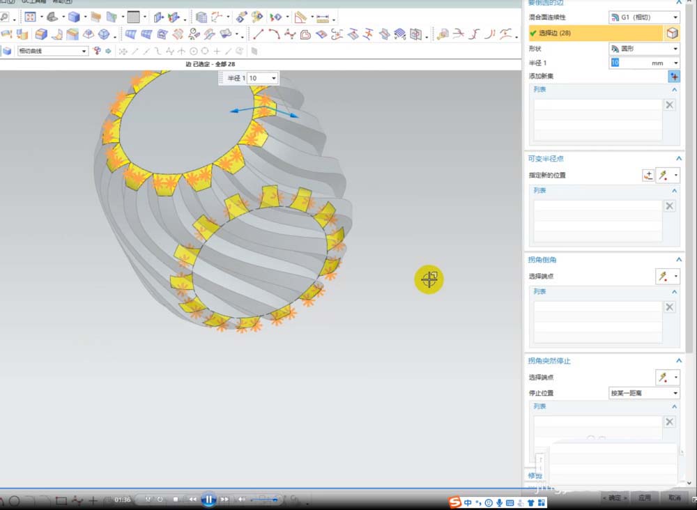Click the layer settings stack icon
The image size is (697, 510).
[x=201, y=17]
